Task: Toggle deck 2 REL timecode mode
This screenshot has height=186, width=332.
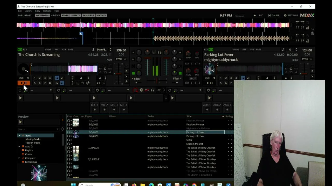Action: (244, 50)
